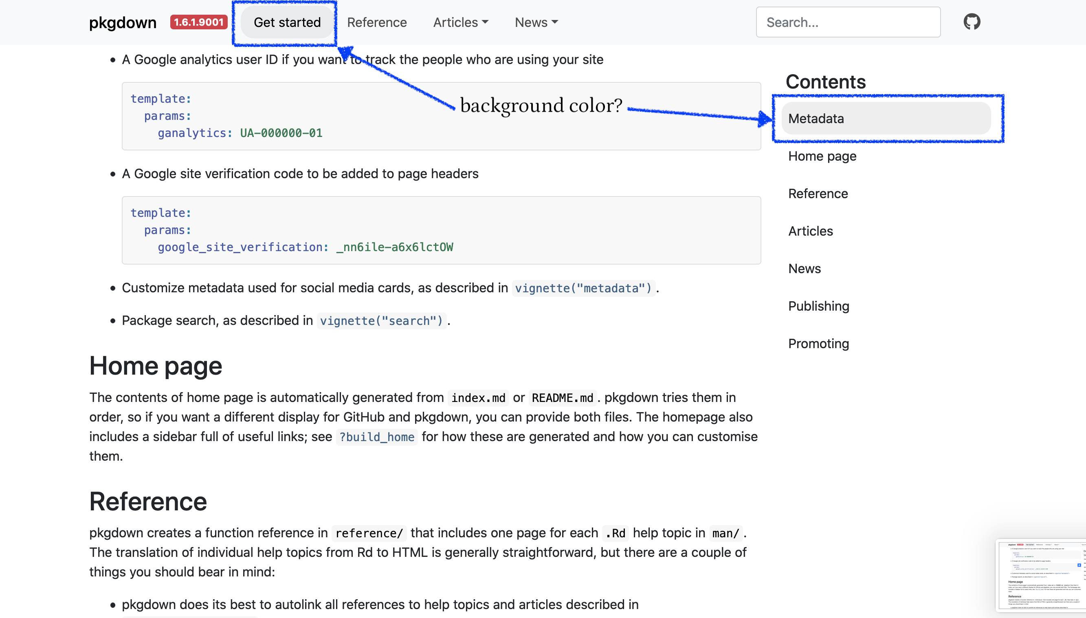The width and height of the screenshot is (1086, 618).
Task: Select Metadata in the Contents sidebar
Action: (816, 118)
